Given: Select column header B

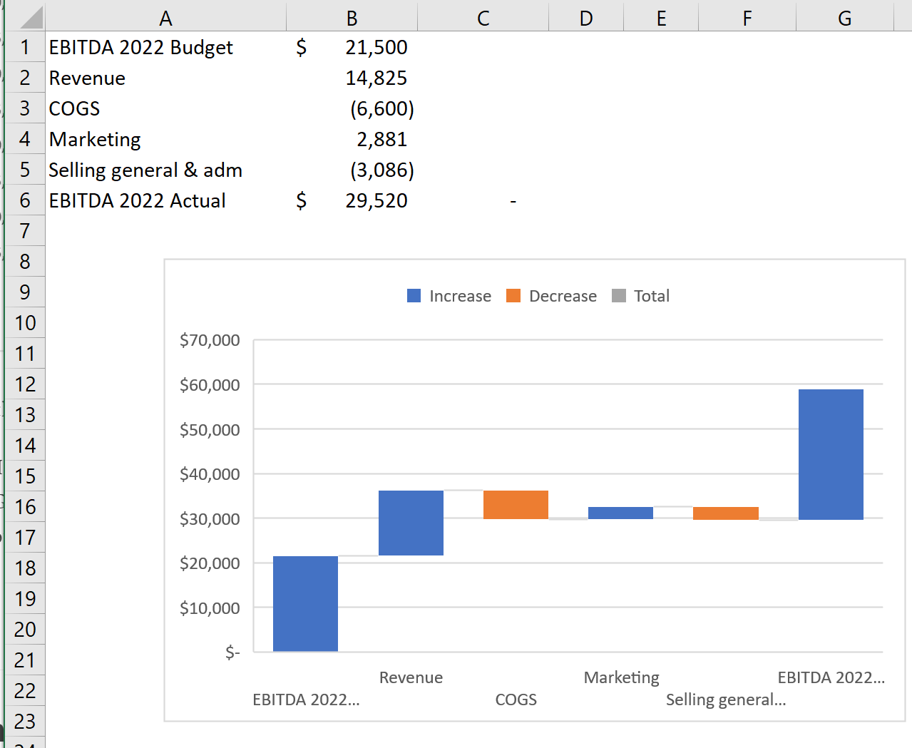Looking at the screenshot, I should pyautogui.click(x=351, y=17).
